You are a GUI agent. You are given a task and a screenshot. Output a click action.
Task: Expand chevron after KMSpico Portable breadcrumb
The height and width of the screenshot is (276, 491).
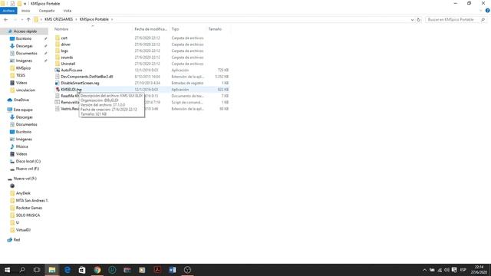pos(112,19)
